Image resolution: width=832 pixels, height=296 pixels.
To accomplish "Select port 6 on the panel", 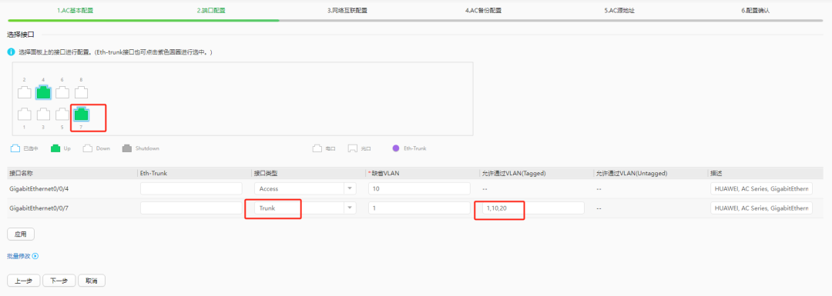I will tap(62, 93).
